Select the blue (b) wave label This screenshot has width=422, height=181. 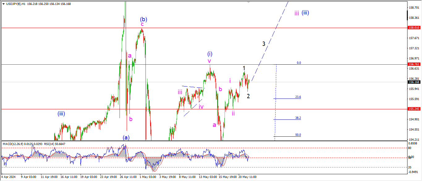point(143,19)
